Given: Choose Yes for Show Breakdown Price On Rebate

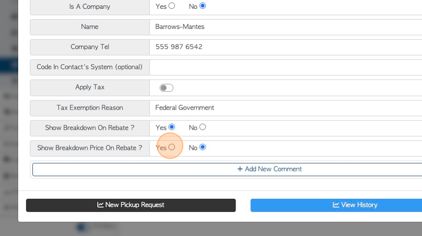Looking at the screenshot, I should 172,147.
